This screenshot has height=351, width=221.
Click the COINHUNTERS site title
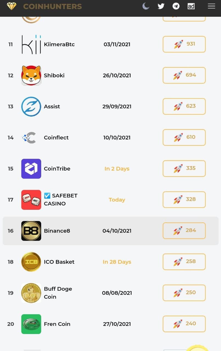point(52,6)
